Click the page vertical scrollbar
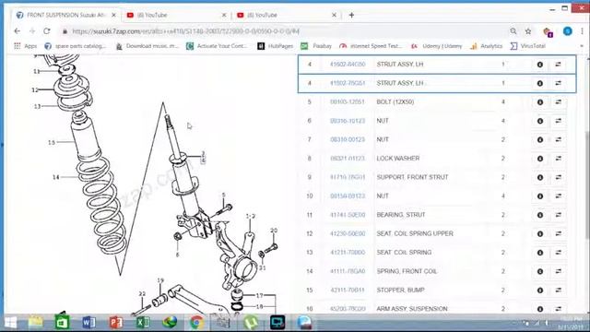This screenshot has width=590, height=332. pos(587,184)
